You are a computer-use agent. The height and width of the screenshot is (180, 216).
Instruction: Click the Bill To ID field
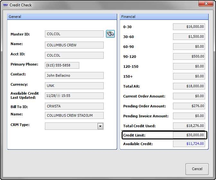tap(74, 106)
